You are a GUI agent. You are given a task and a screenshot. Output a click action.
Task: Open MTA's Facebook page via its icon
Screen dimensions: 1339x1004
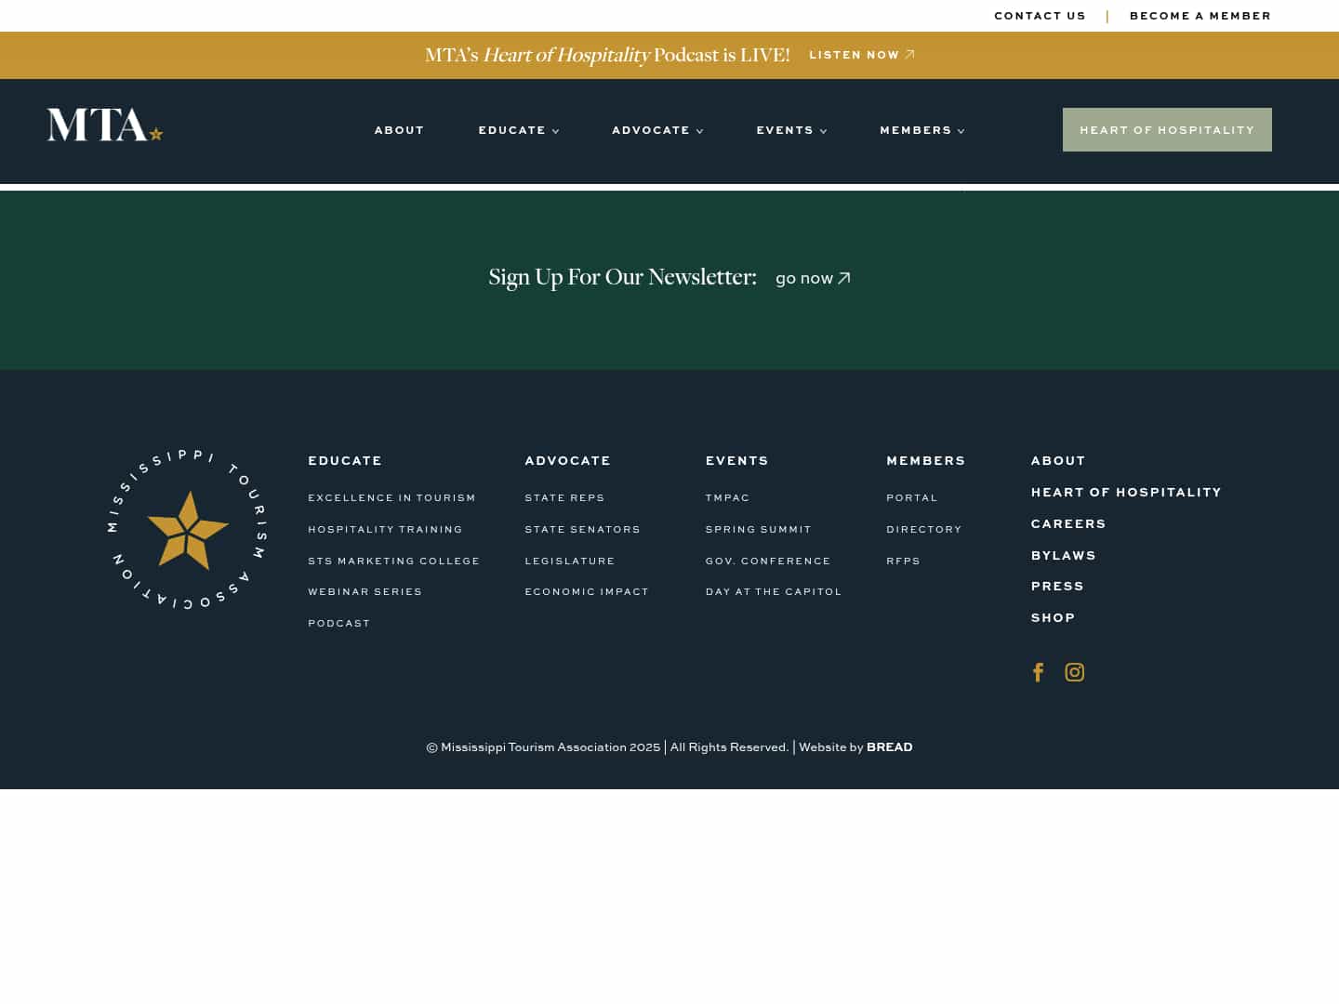click(1038, 672)
